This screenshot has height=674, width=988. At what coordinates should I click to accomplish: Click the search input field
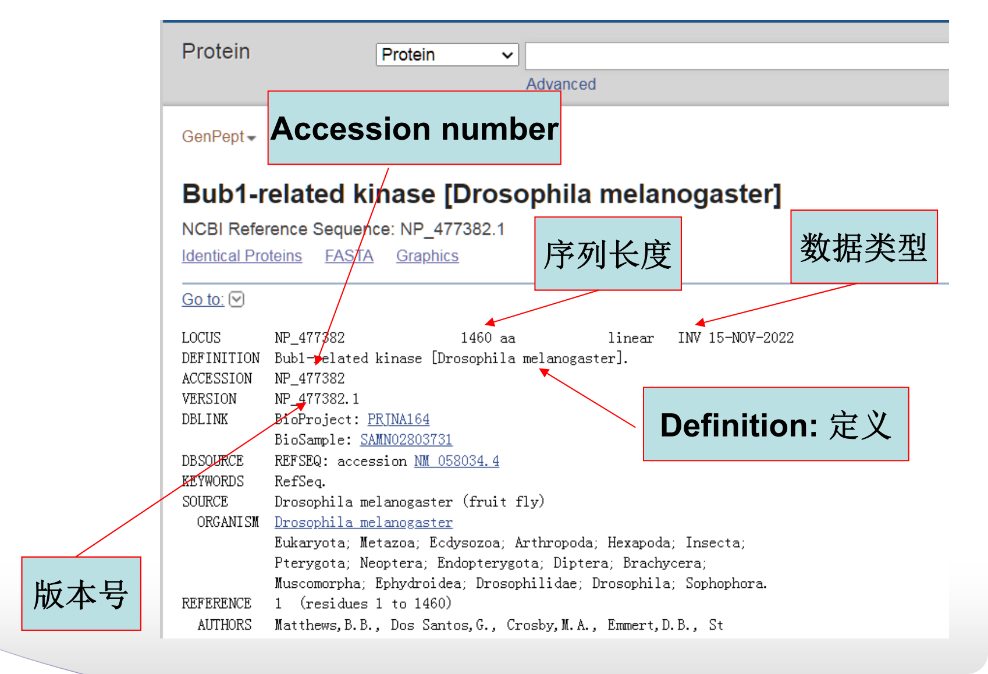737,56
